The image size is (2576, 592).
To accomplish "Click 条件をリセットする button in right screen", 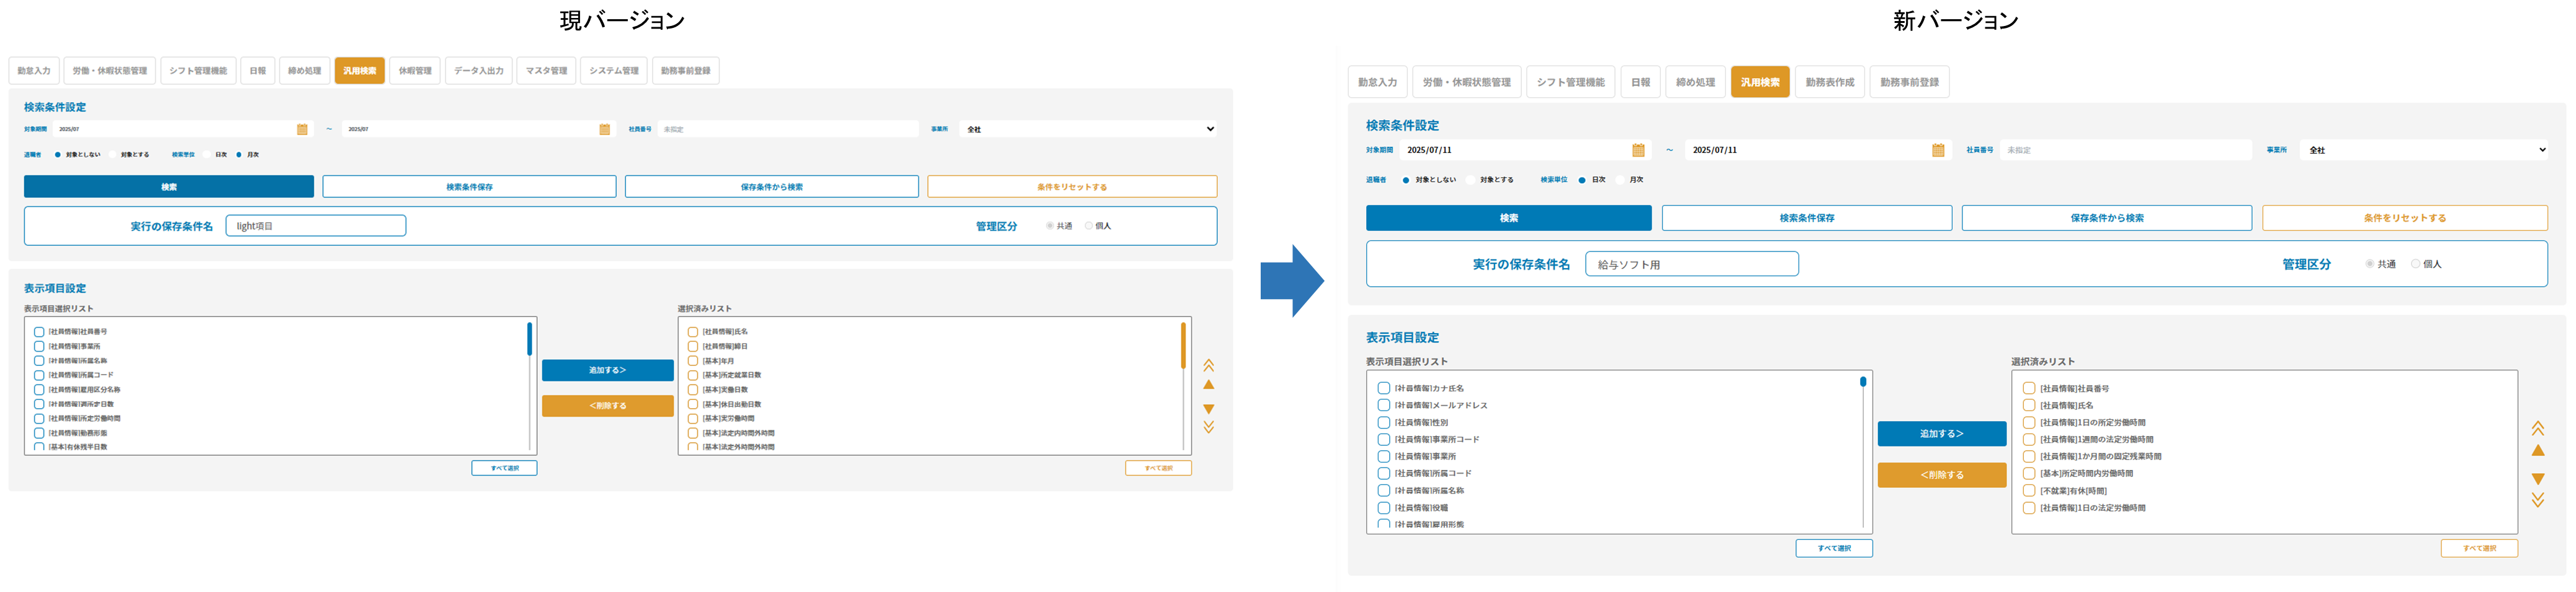I will (2404, 219).
